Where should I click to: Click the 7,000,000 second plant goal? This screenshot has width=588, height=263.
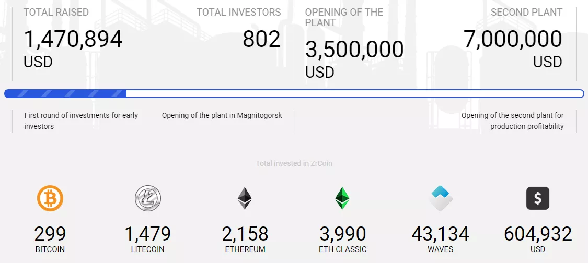513,40
